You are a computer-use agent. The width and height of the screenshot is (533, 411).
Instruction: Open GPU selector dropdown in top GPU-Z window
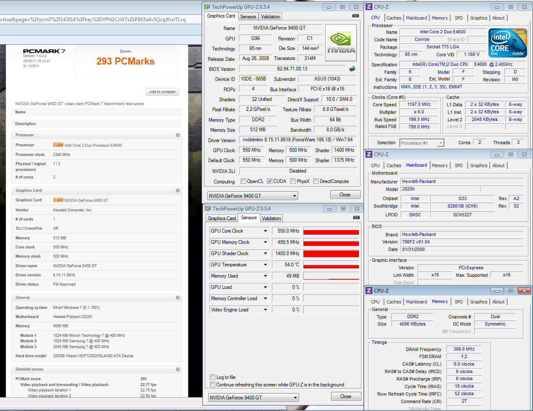[252, 196]
